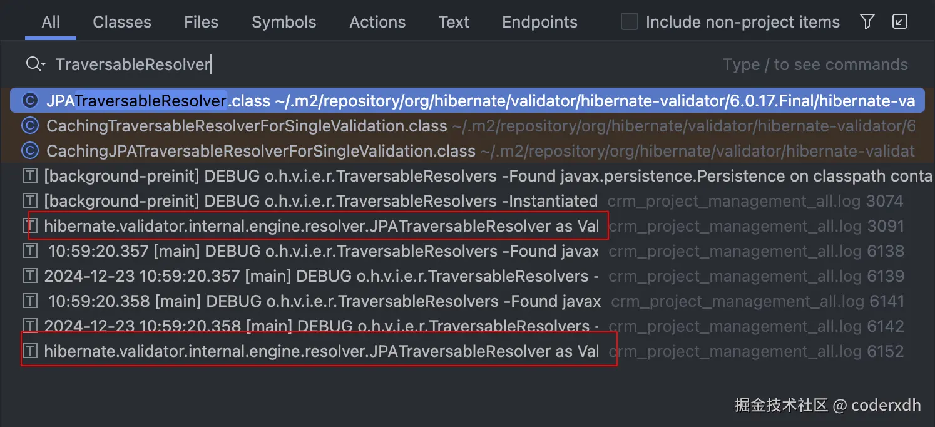Select the Actions tab
Image resolution: width=935 pixels, height=427 pixels.
[377, 22]
